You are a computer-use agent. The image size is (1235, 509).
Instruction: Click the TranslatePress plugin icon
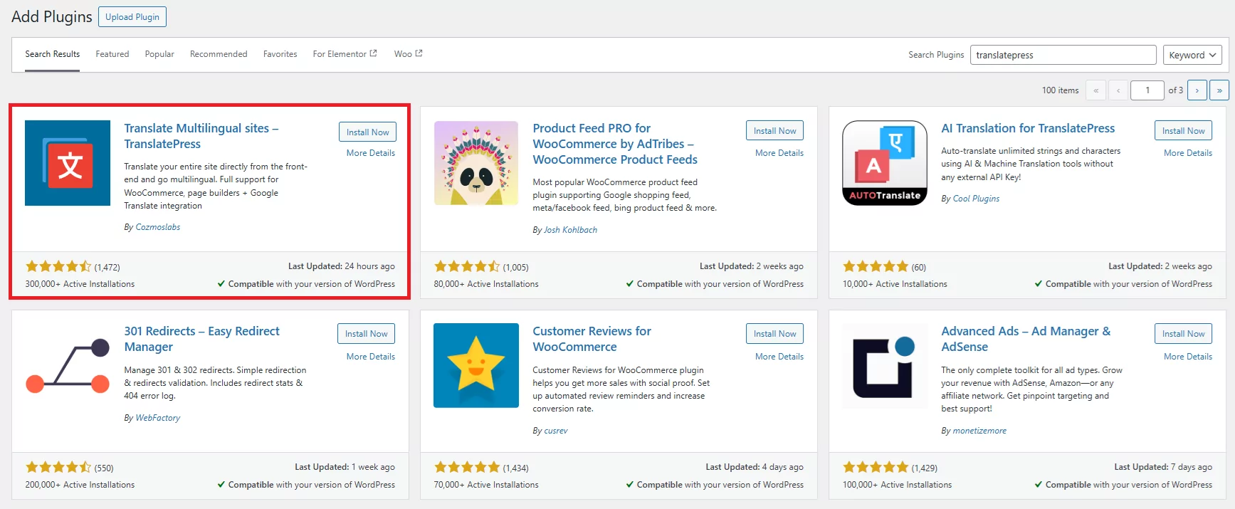point(68,163)
